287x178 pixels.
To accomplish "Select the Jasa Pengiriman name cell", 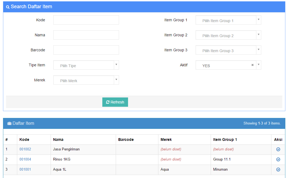I will pyautogui.click(x=83, y=149).
